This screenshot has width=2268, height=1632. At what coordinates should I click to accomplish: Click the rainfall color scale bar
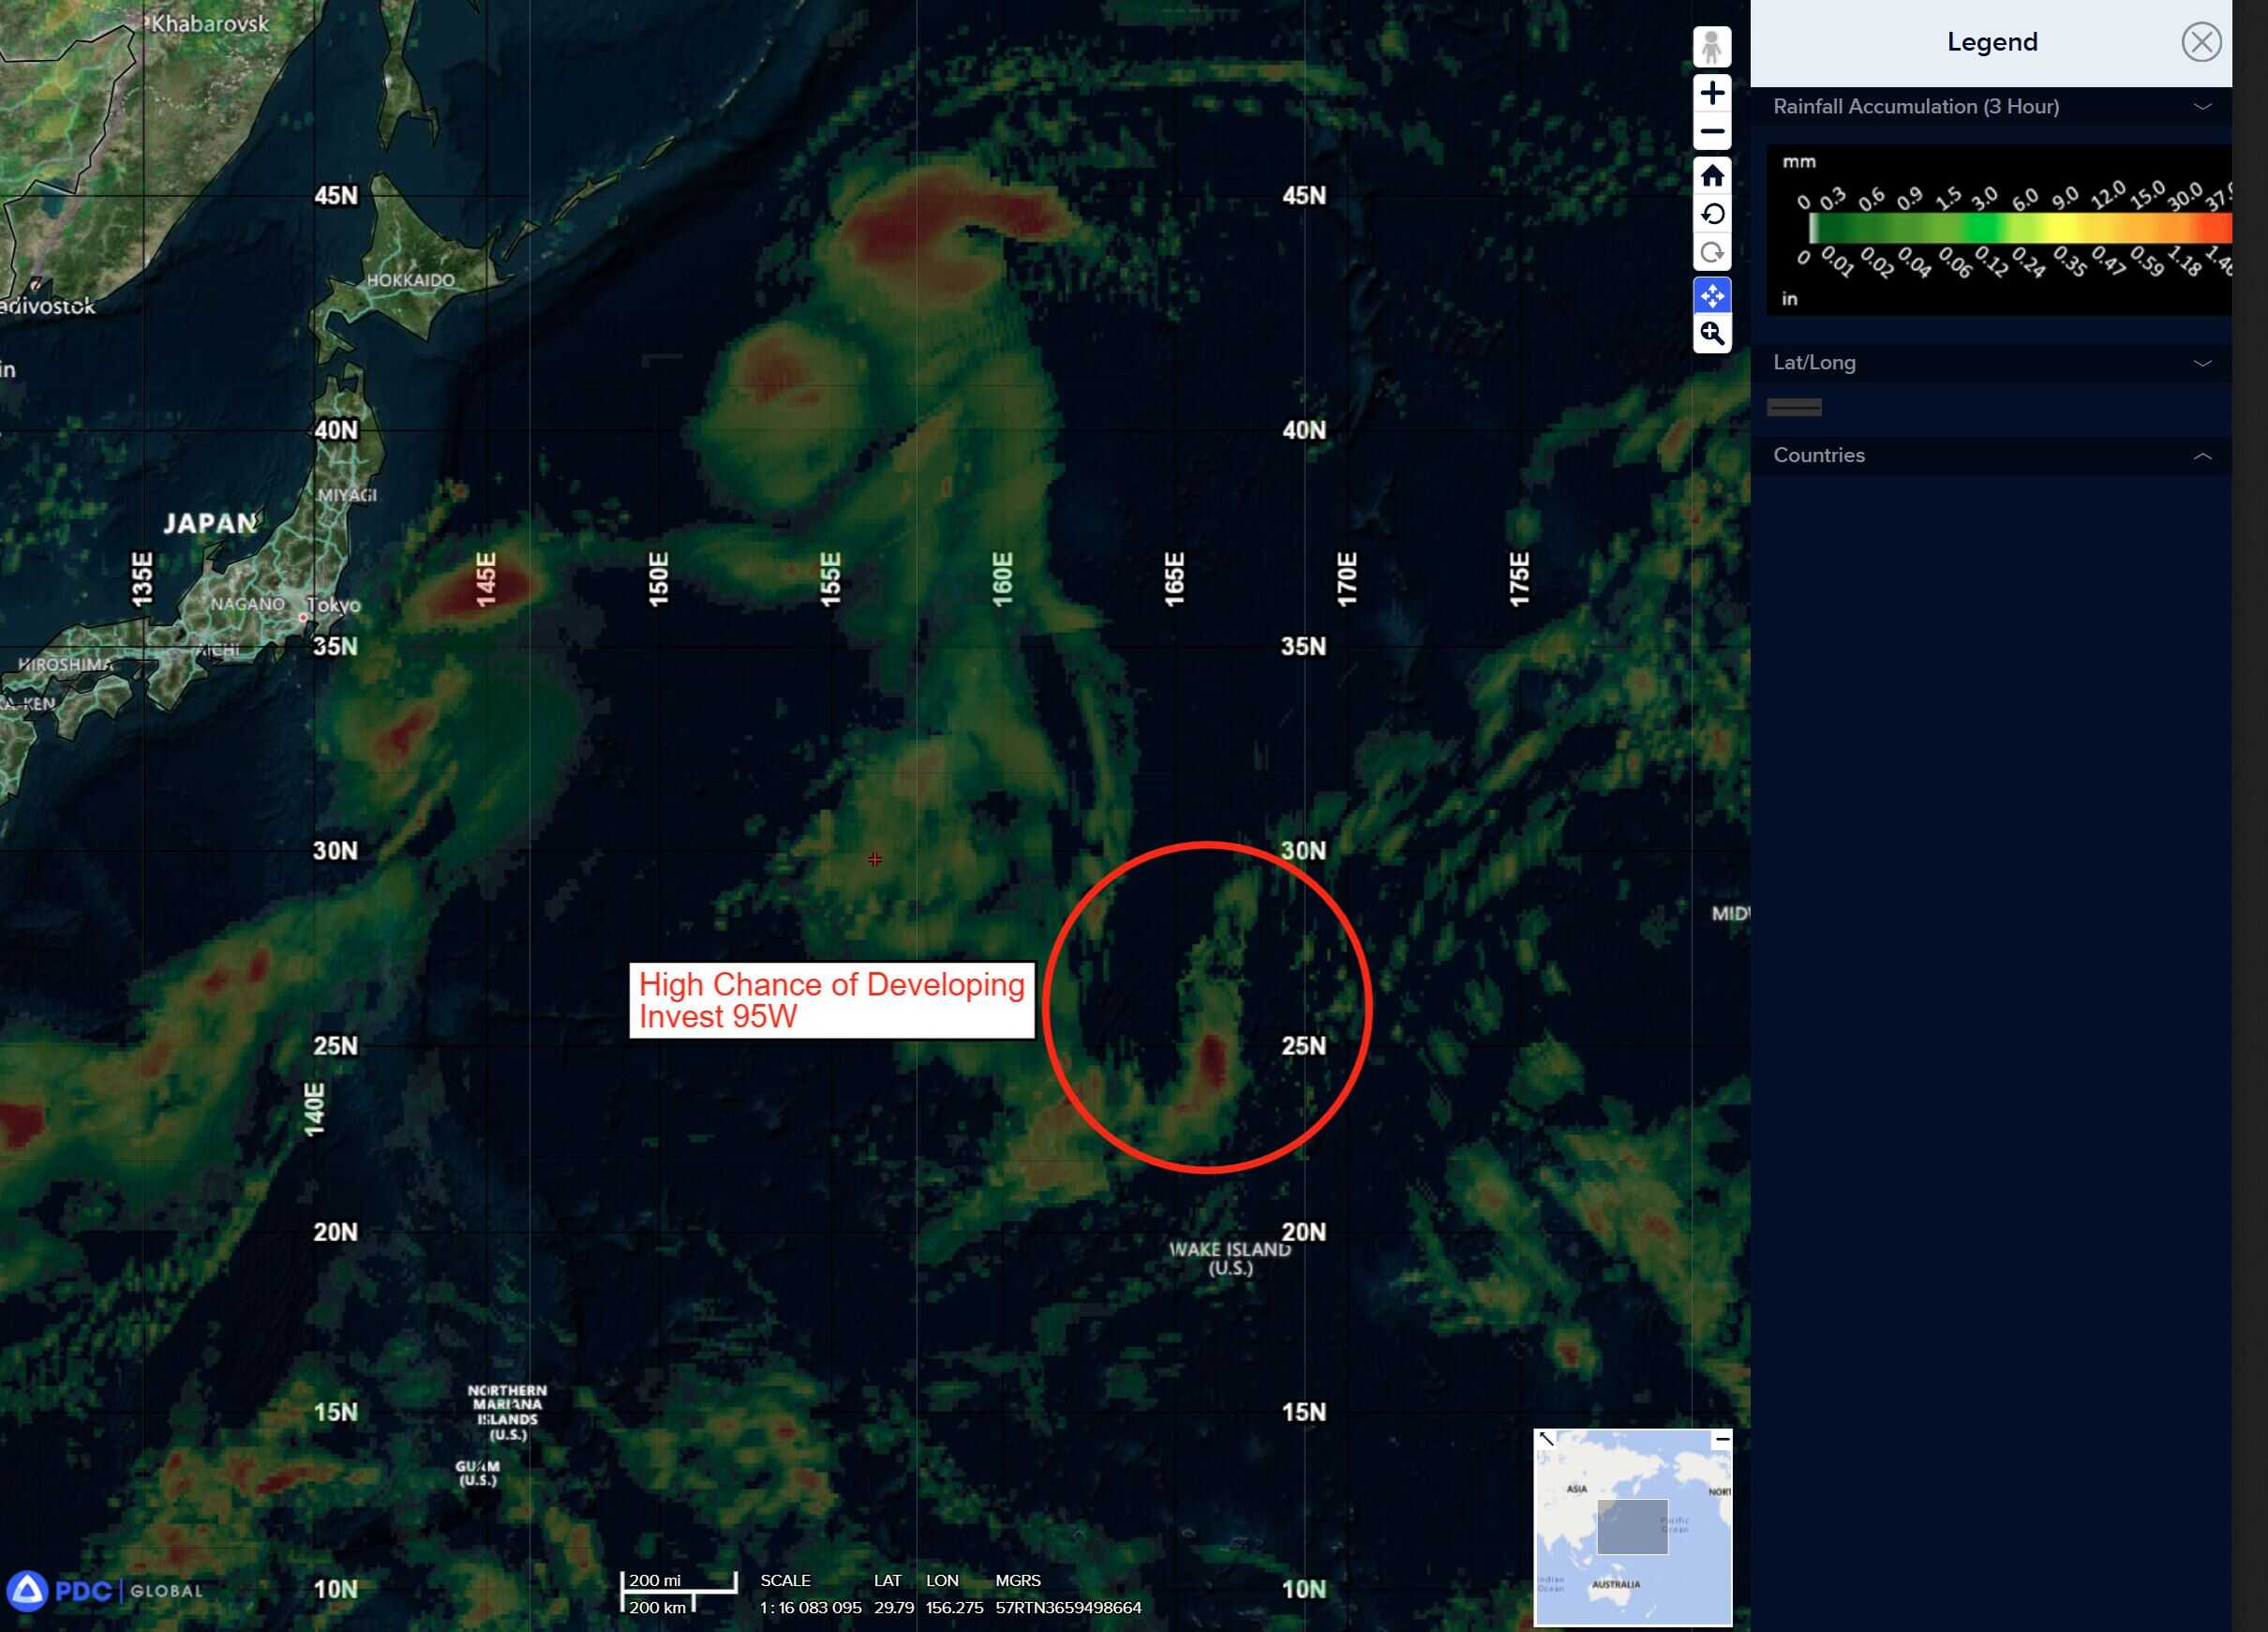[x=2019, y=229]
